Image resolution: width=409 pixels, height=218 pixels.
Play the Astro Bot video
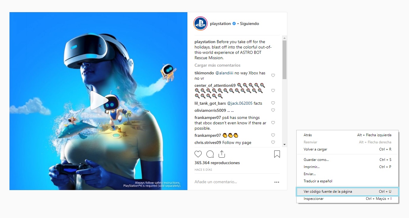coord(99,101)
